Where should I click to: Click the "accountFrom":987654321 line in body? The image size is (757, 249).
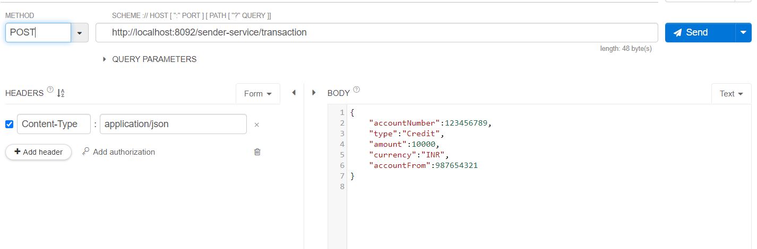tap(423, 165)
